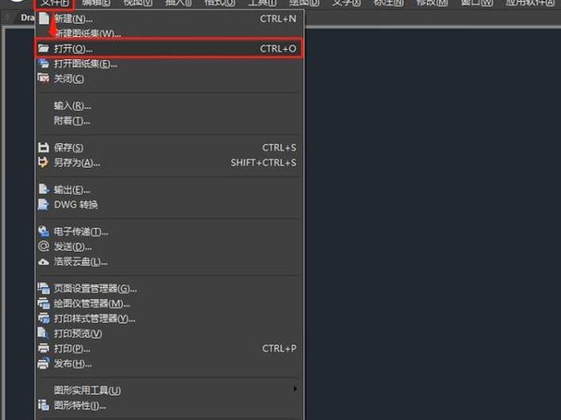
Task: Click the 打开图纸集(E) sheet set icon
Action: click(43, 64)
